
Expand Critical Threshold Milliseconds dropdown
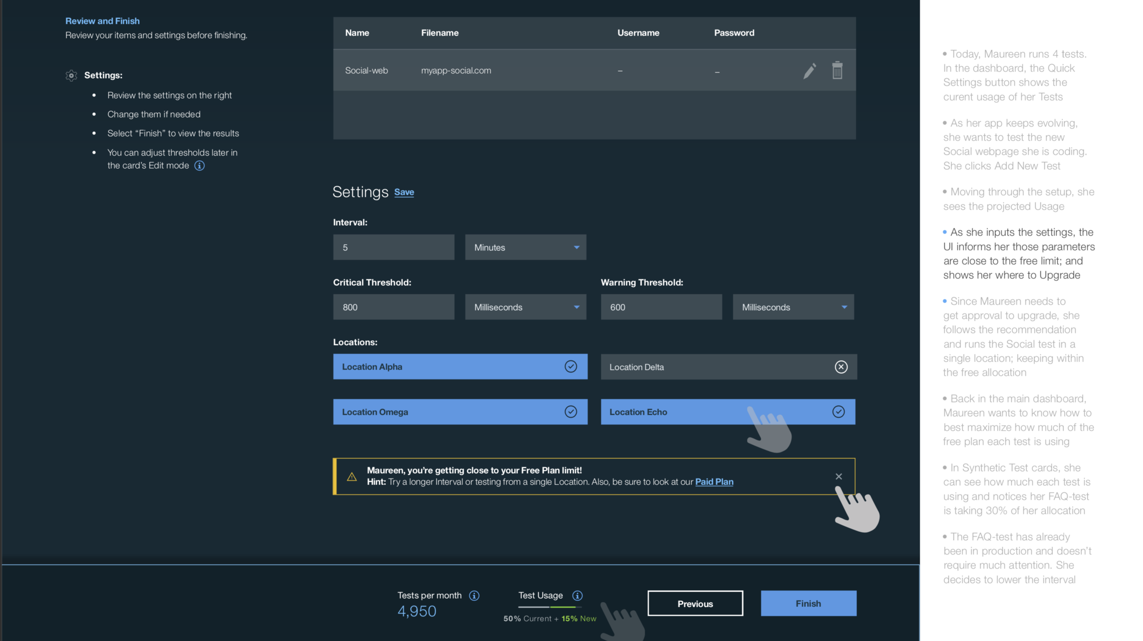pos(525,307)
